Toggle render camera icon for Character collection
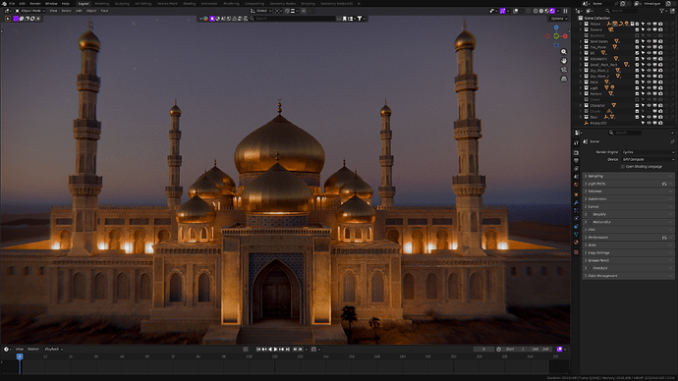This screenshot has height=381, width=678. pos(660,105)
